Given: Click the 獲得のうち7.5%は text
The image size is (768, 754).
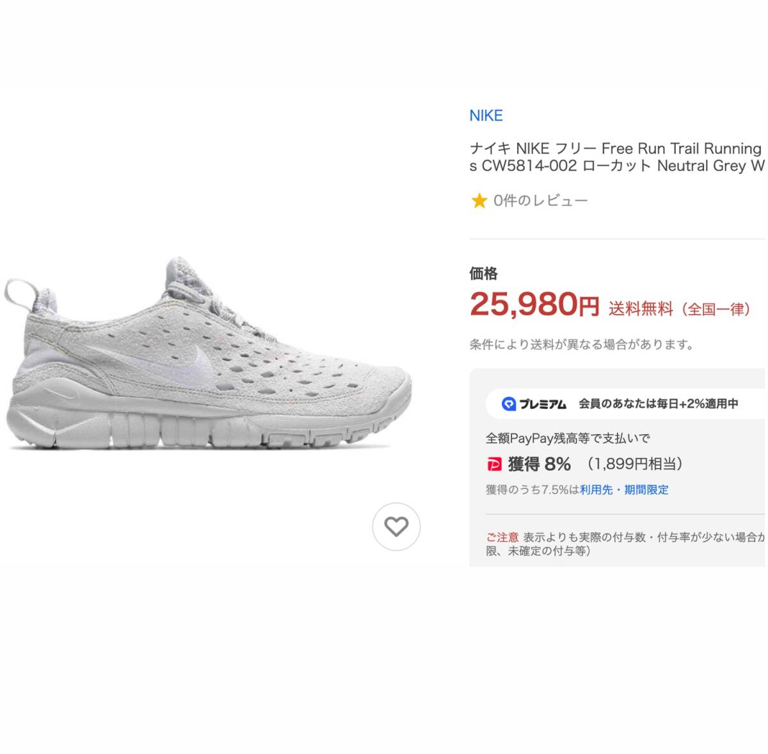Looking at the screenshot, I should point(532,490).
